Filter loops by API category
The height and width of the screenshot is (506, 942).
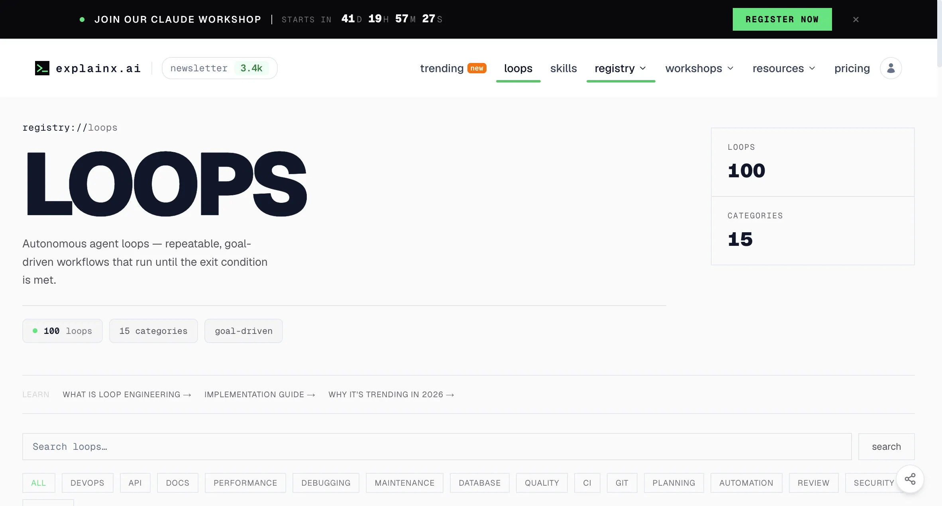135,483
